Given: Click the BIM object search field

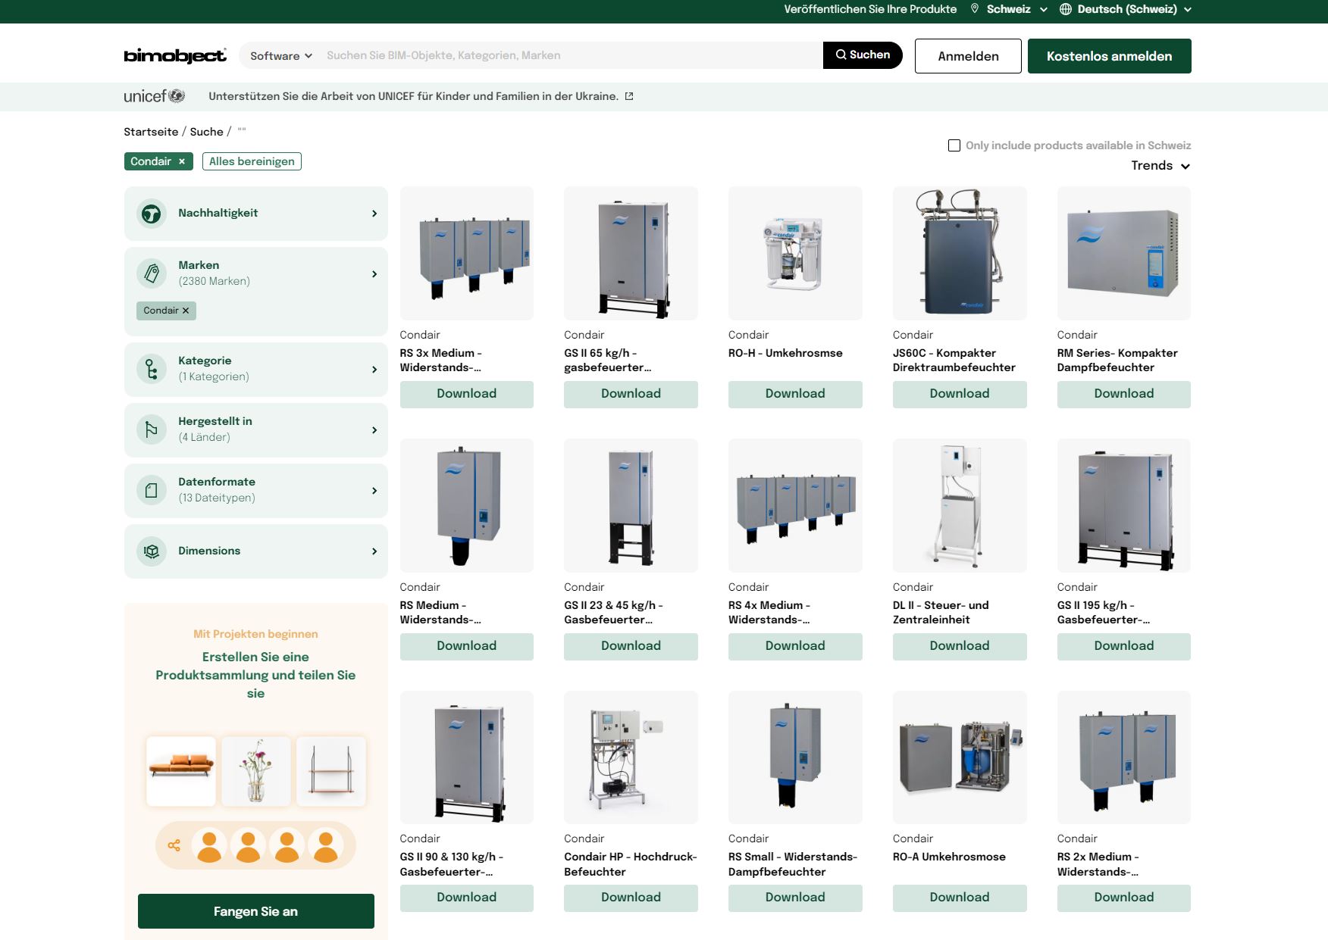Looking at the screenshot, I should coord(572,55).
